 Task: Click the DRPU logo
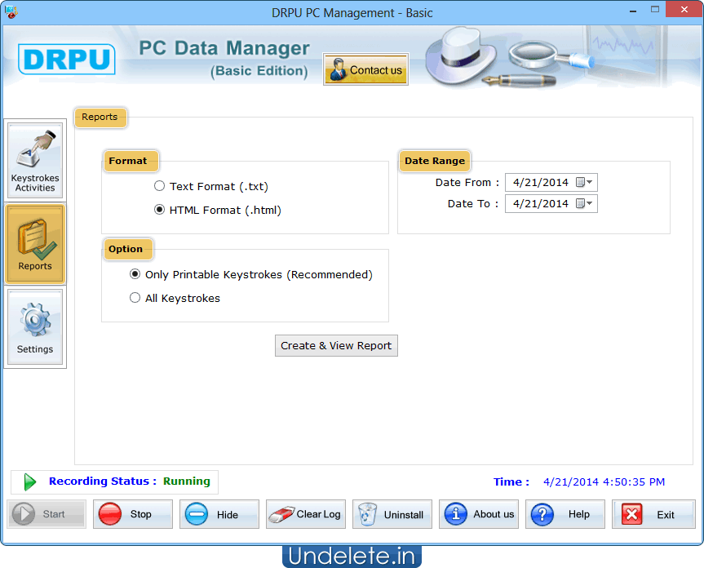click(x=66, y=59)
